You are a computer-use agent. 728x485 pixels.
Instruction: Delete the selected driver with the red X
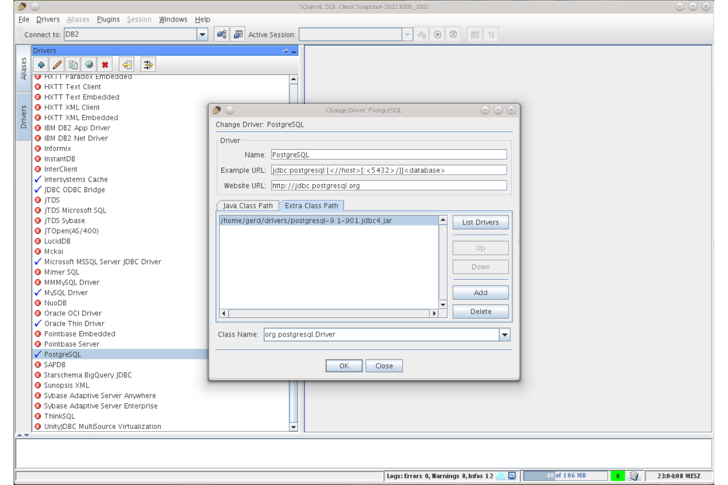(x=104, y=64)
